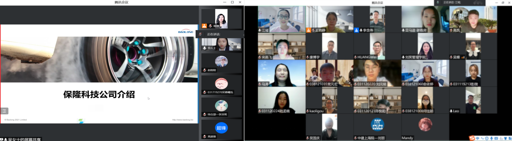Select 亚马逊 谢燕卉 video tile
This screenshot has height=141, width=512.
click(x=425, y=19)
